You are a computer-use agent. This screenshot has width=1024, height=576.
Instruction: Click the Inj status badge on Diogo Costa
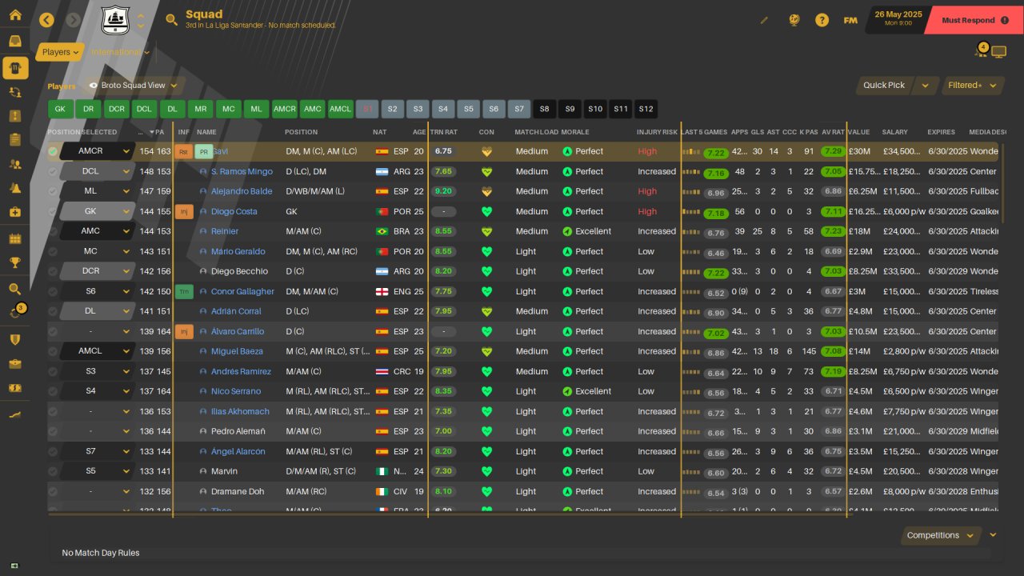184,211
